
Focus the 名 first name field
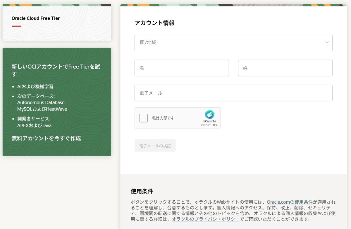[x=182, y=68]
